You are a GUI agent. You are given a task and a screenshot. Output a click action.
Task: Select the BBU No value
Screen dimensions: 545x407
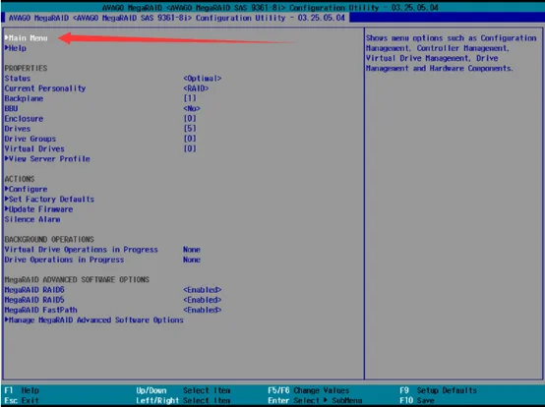pos(192,108)
